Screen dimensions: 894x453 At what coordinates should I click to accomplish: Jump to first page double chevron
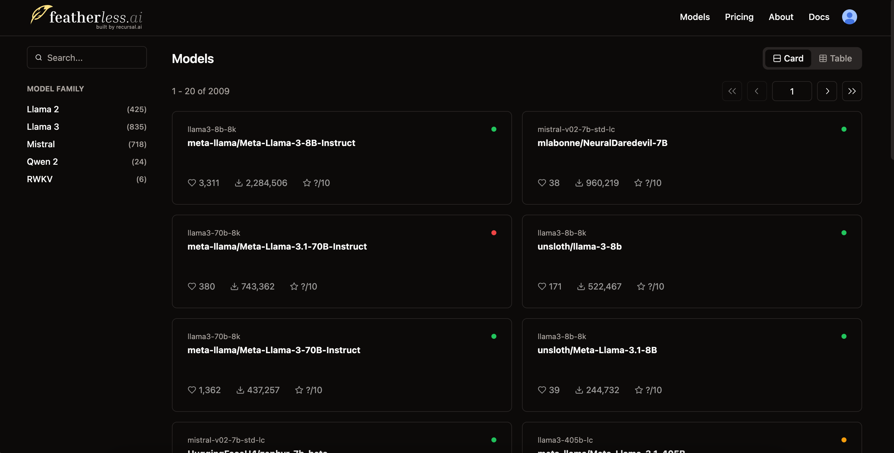tap(732, 91)
